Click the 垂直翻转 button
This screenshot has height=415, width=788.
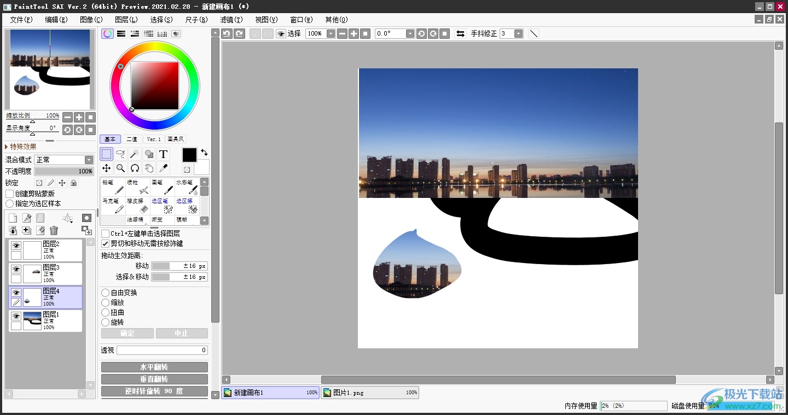coord(154,379)
